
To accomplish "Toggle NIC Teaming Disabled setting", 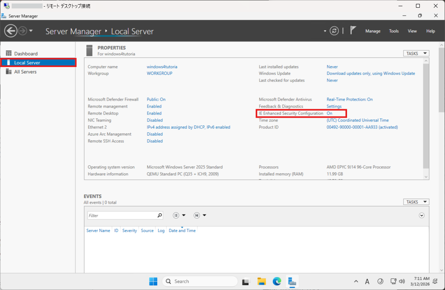I will [x=155, y=120].
